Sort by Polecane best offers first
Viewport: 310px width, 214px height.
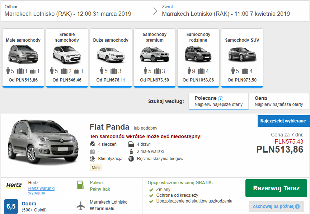pos(219,101)
